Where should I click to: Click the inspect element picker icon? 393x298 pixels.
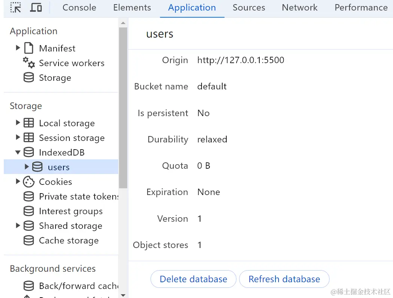pyautogui.click(x=16, y=8)
